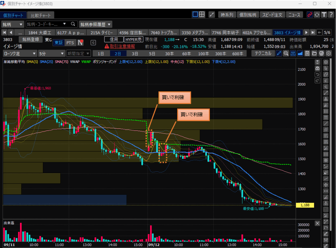Click the printer icon

pos(322,54)
